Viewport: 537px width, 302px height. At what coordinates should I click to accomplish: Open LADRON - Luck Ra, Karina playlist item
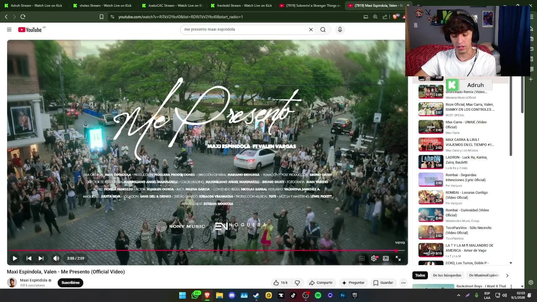click(x=457, y=162)
